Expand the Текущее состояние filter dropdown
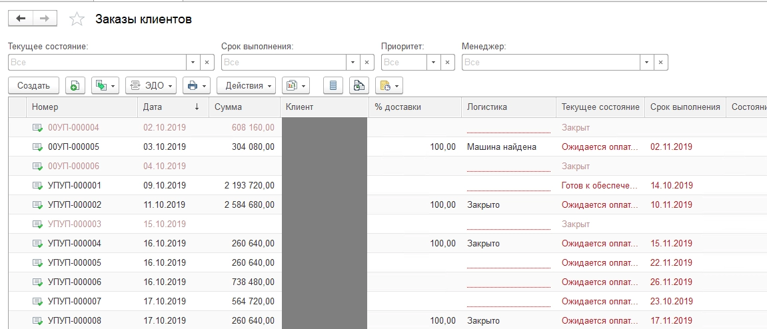767x329 pixels. click(193, 62)
